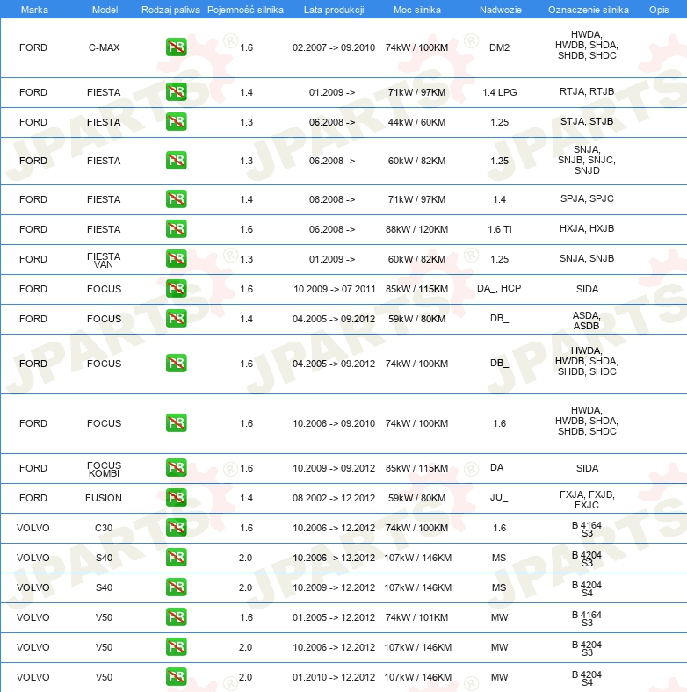This screenshot has width=687, height=692.
Task: Click the fuel icon in the Volvo C30 row
Action: [x=177, y=528]
